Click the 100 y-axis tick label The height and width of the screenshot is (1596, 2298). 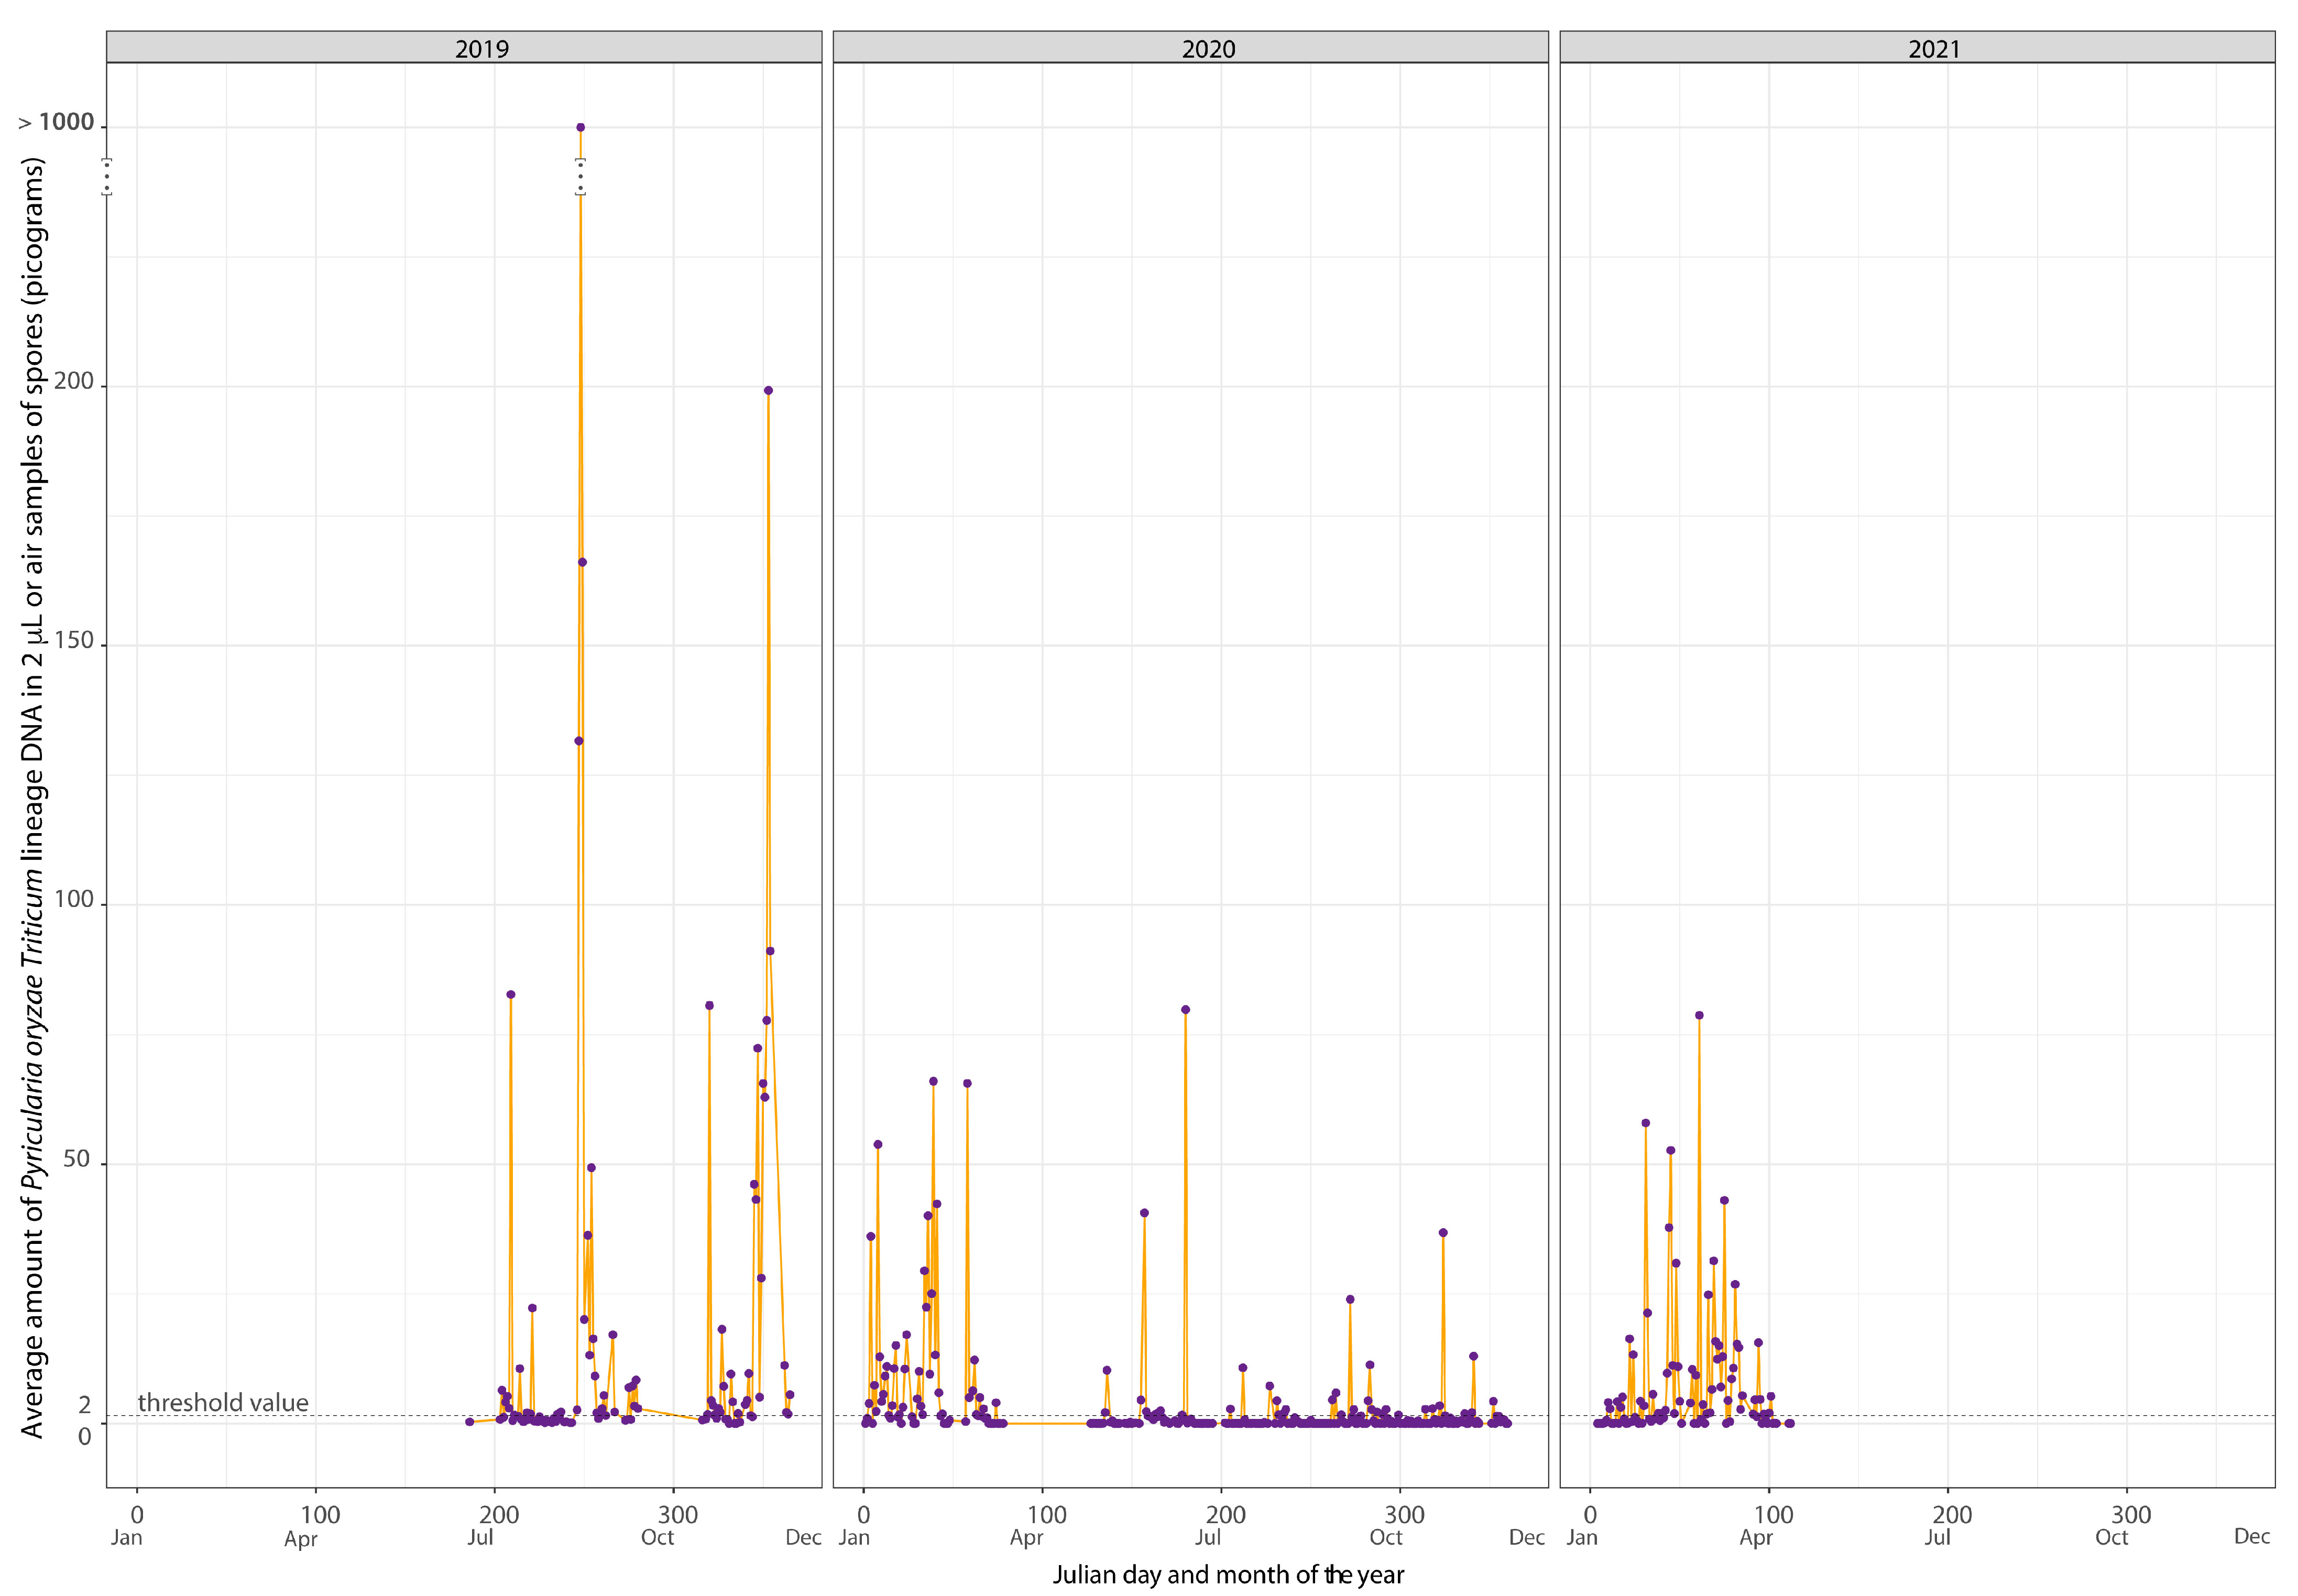click(73, 899)
